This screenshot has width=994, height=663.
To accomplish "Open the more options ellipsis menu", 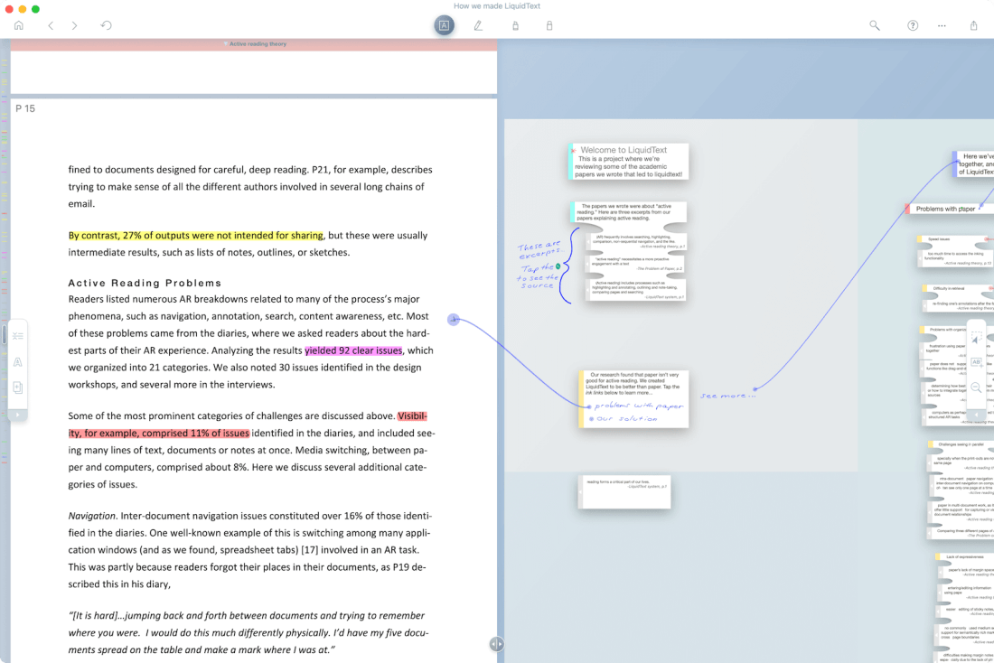I will point(942,26).
